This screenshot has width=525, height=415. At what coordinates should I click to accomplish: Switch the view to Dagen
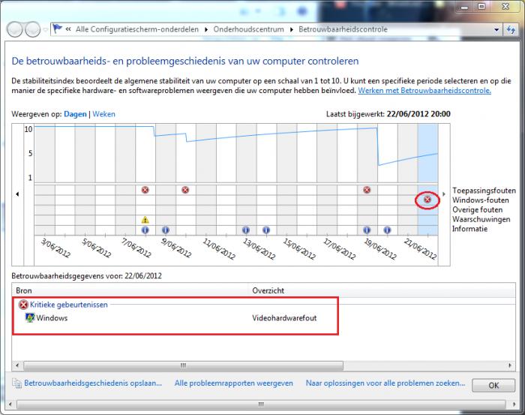75,114
